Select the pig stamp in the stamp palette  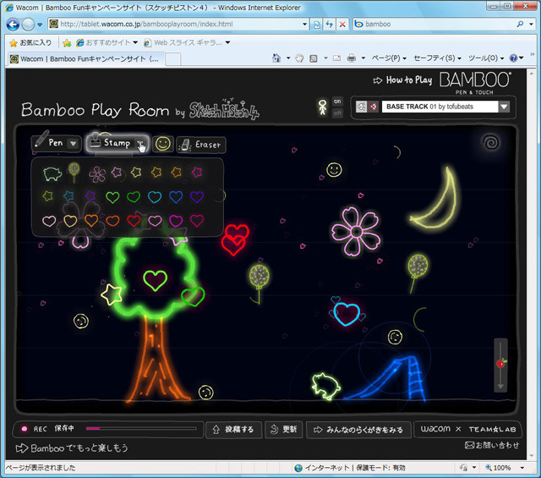(x=52, y=173)
